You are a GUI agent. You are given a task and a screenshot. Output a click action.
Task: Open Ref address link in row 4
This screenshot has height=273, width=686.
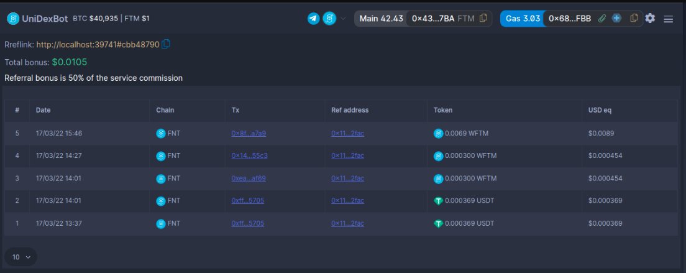tap(347, 155)
